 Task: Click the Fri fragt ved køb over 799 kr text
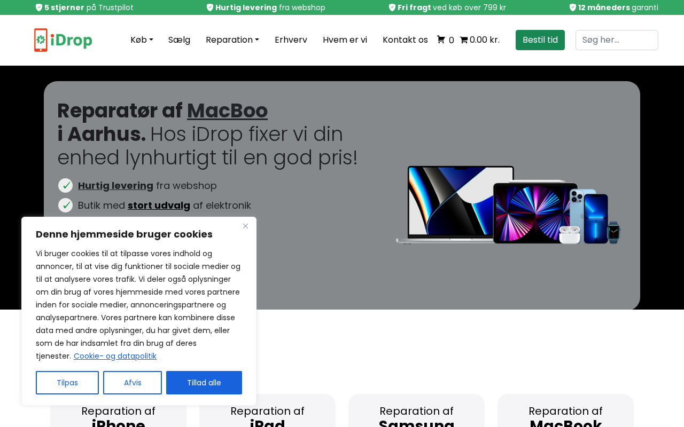(x=452, y=7)
